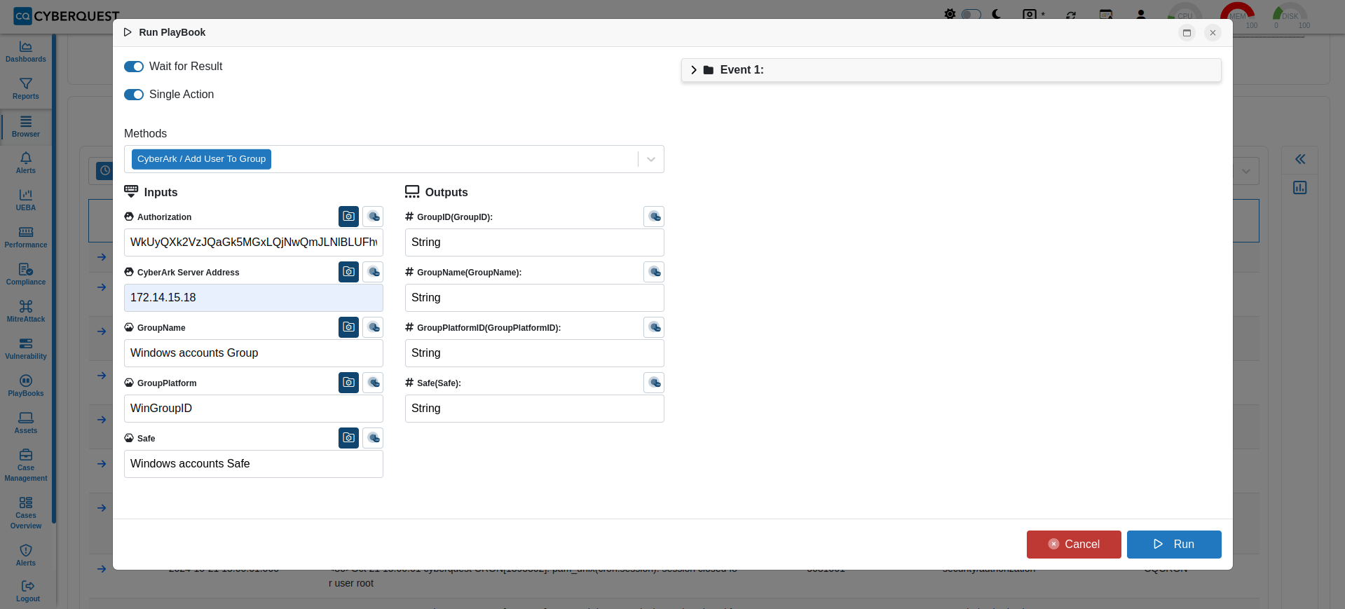Click the user profile icon in header
Viewport: 1345px width, 609px height.
(x=1141, y=15)
